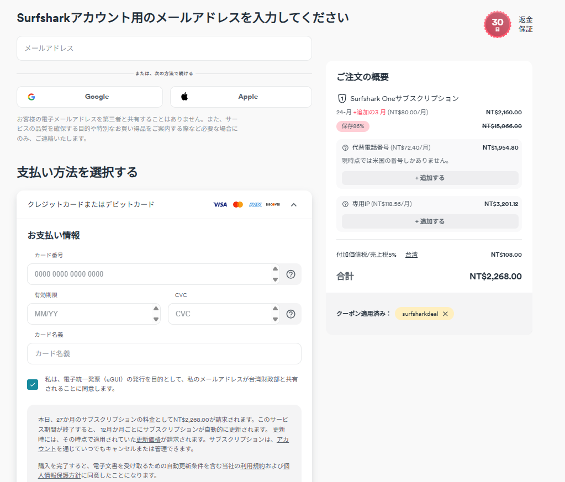
Task: Click +追加する for the dedicated IP
Action: pyautogui.click(x=430, y=221)
